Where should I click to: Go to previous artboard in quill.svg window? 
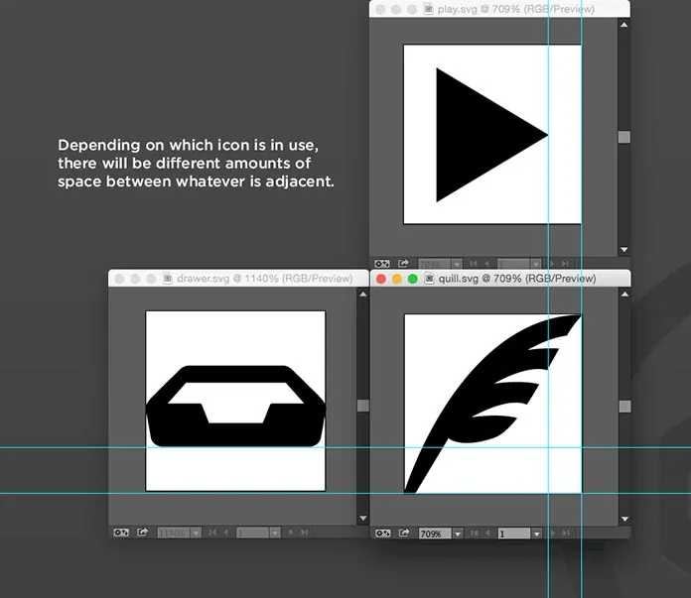click(487, 534)
